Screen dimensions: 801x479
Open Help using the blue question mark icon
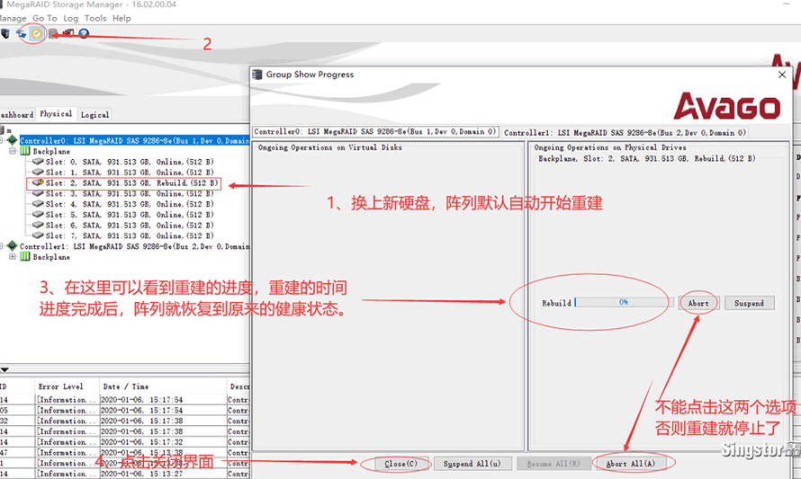click(x=84, y=33)
